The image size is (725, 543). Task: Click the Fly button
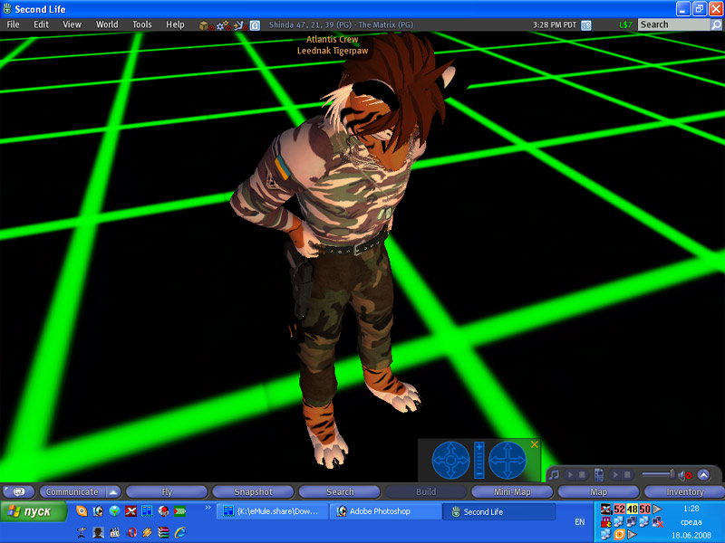(x=167, y=491)
